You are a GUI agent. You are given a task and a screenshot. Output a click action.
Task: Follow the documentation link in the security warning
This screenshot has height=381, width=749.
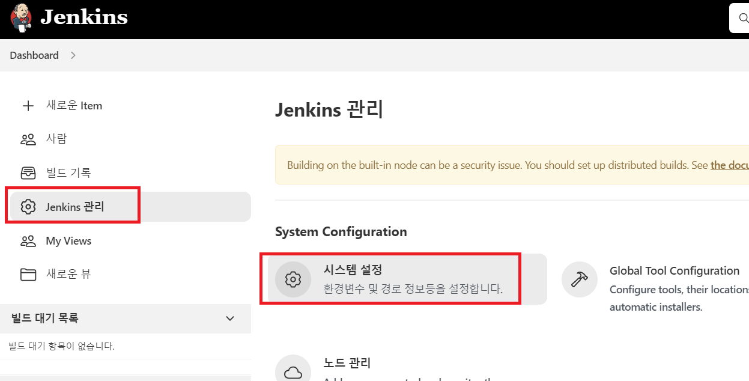click(x=729, y=165)
